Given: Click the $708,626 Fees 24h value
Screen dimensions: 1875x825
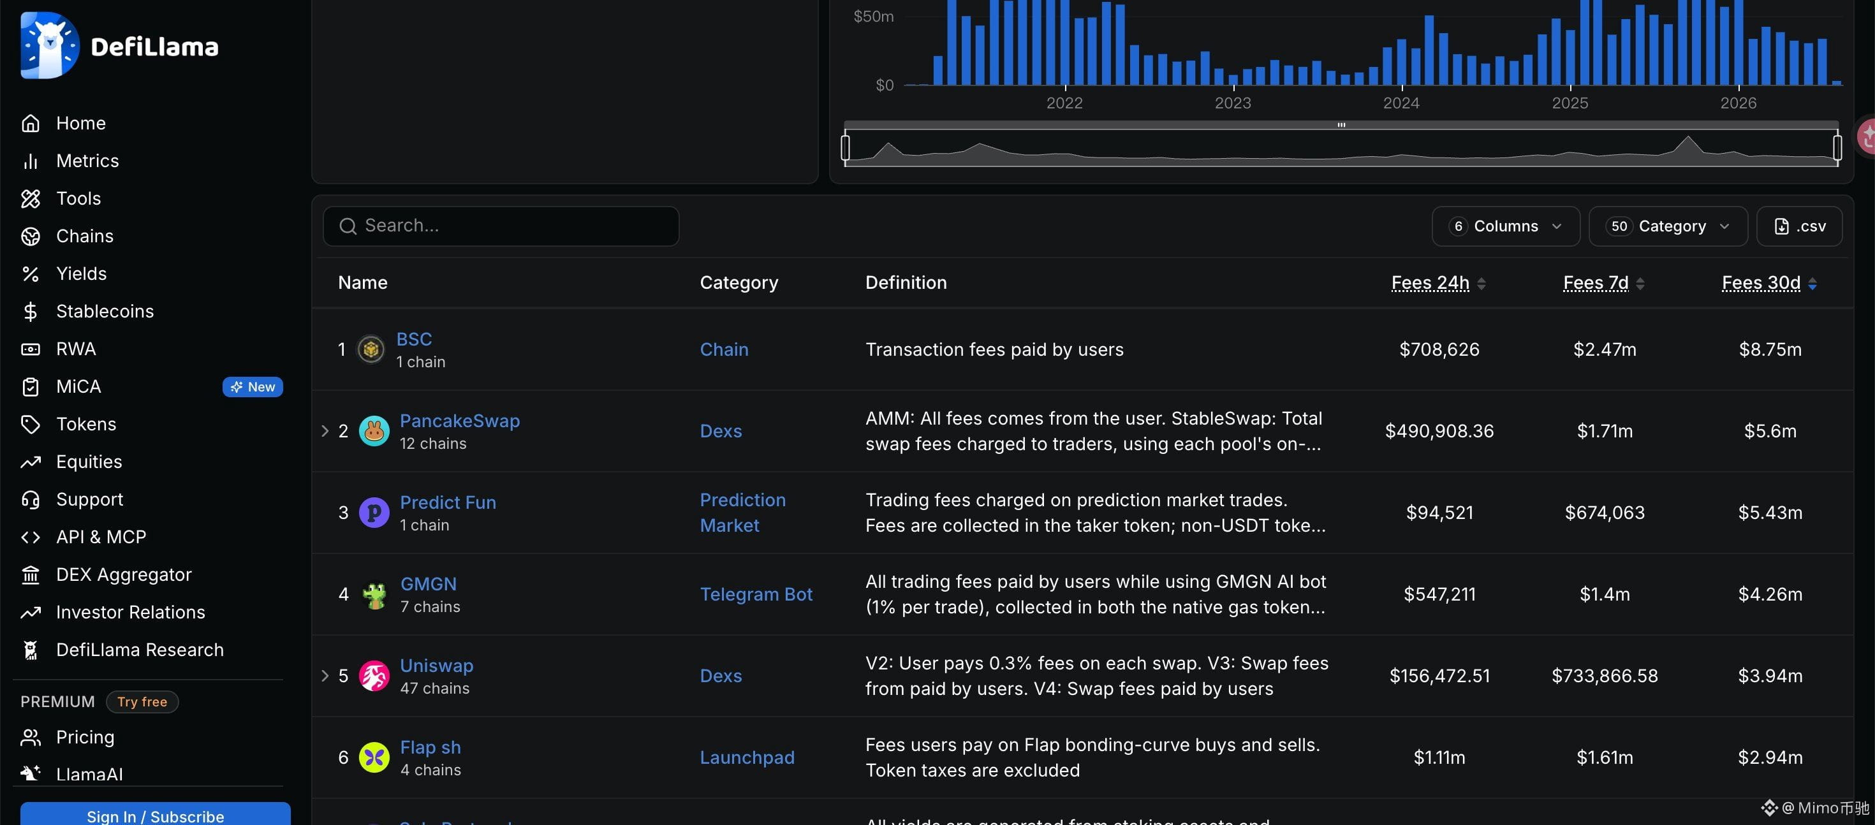Looking at the screenshot, I should pos(1439,350).
